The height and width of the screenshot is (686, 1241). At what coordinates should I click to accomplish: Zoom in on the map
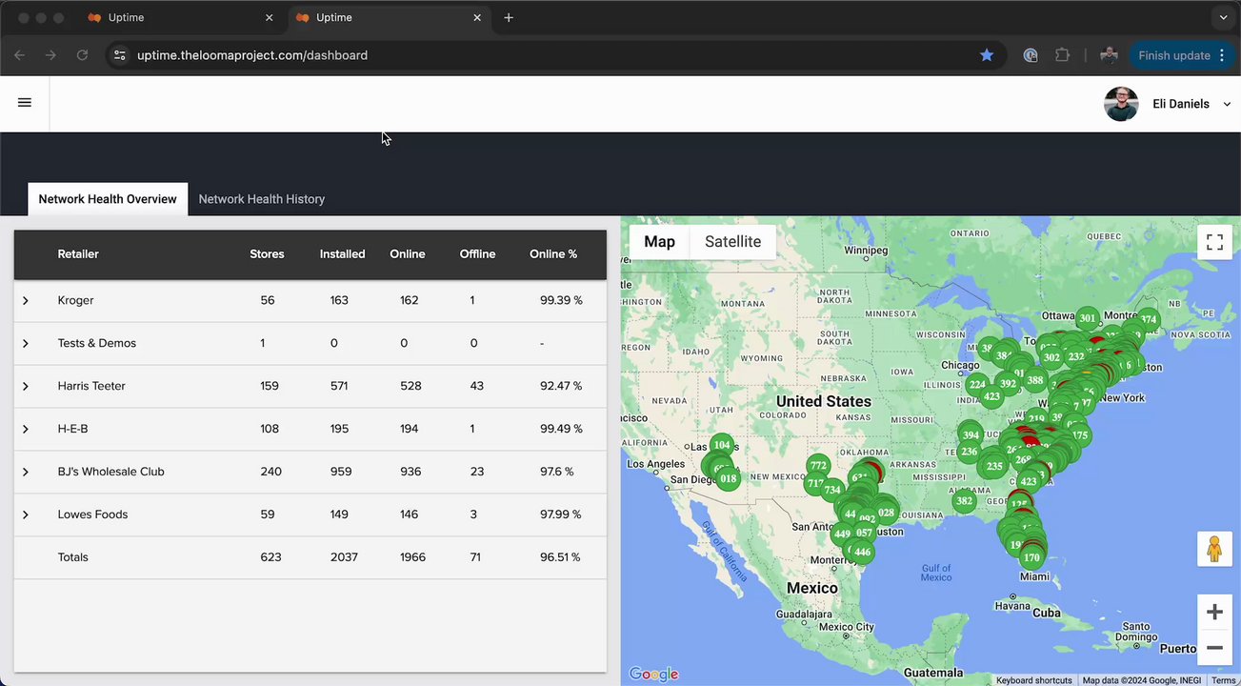pos(1214,612)
